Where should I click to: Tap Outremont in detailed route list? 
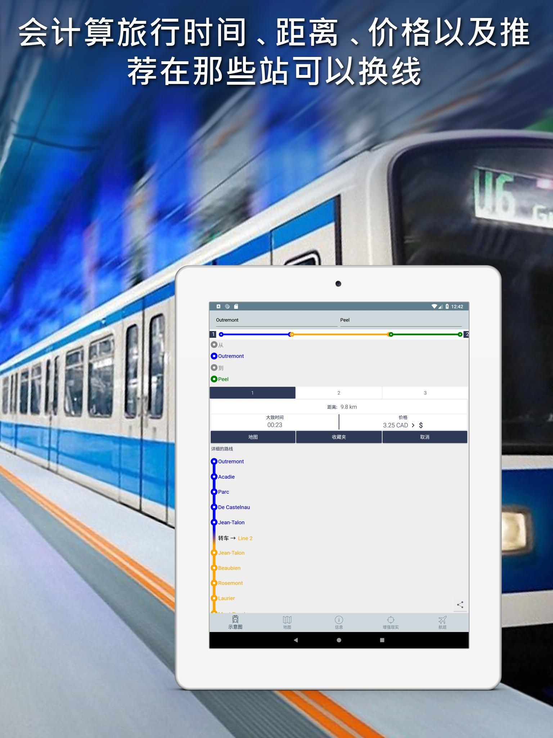pos(231,461)
